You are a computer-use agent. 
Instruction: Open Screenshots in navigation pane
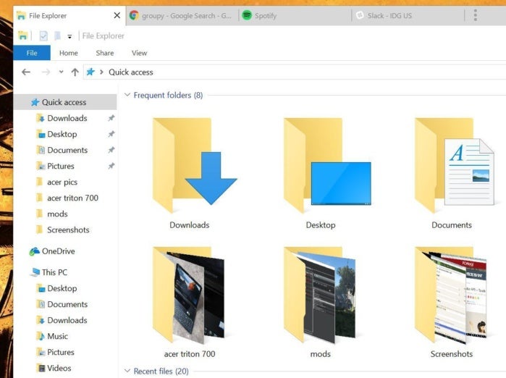click(x=68, y=230)
